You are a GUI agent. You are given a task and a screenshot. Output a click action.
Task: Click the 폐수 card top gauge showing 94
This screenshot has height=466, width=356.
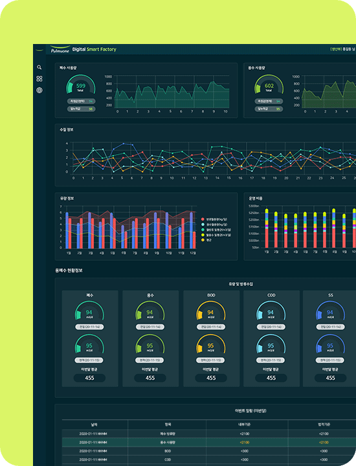point(89,311)
